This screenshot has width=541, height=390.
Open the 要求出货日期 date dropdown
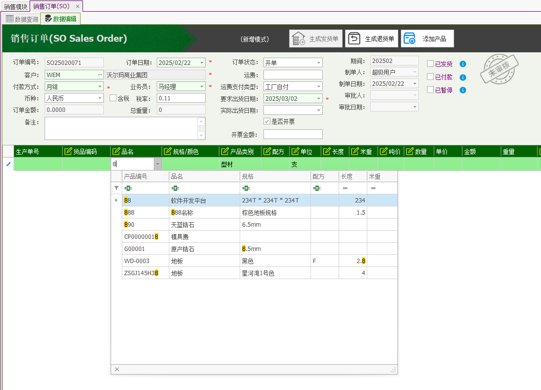(319, 98)
